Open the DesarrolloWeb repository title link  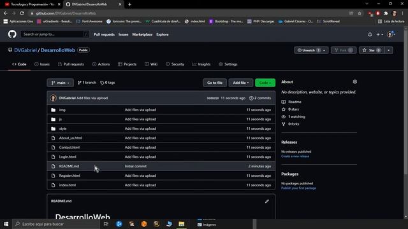coord(58,50)
